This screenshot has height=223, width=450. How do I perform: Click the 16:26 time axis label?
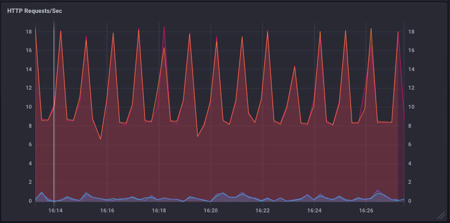366,211
